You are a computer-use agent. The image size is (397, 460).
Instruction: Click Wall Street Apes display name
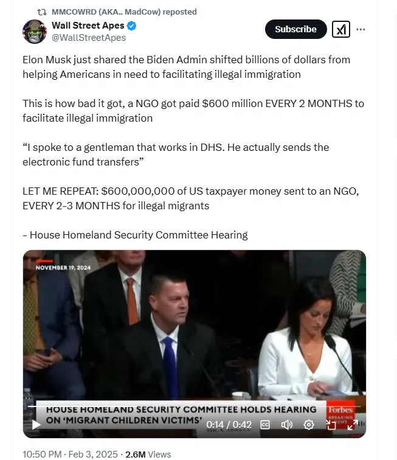click(x=88, y=26)
